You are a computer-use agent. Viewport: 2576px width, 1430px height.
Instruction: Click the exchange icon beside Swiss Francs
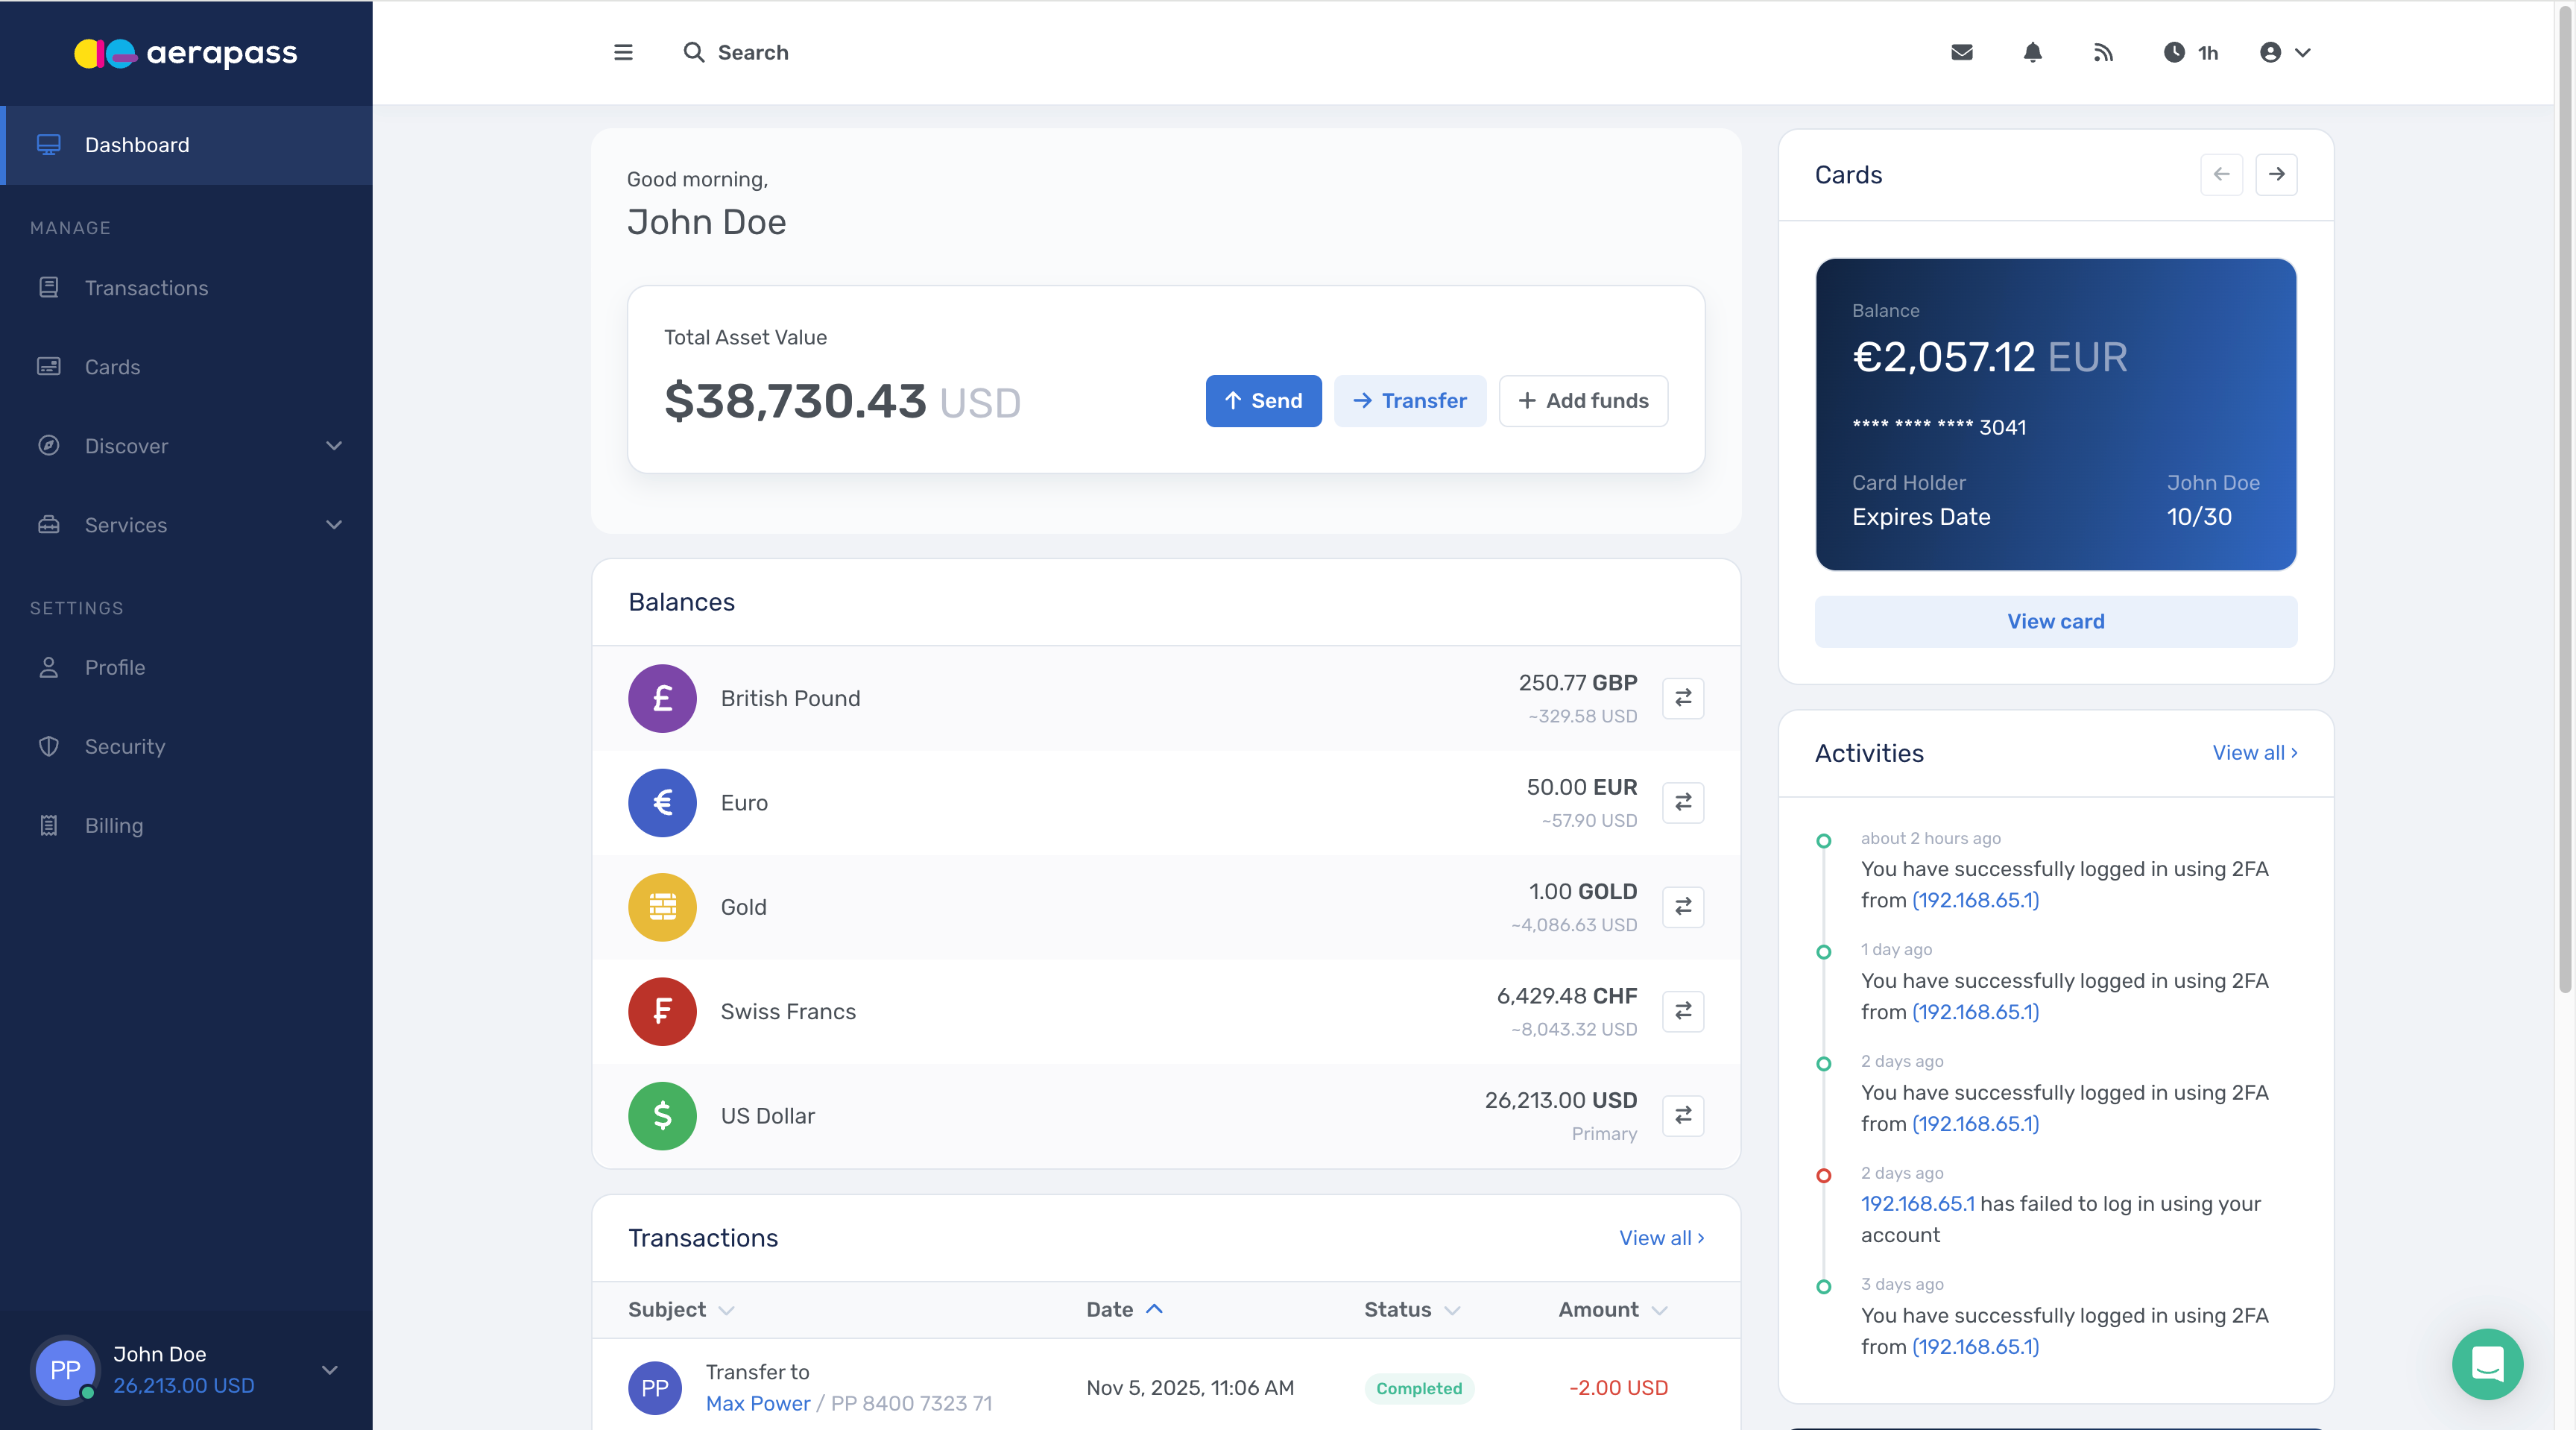point(1683,1011)
